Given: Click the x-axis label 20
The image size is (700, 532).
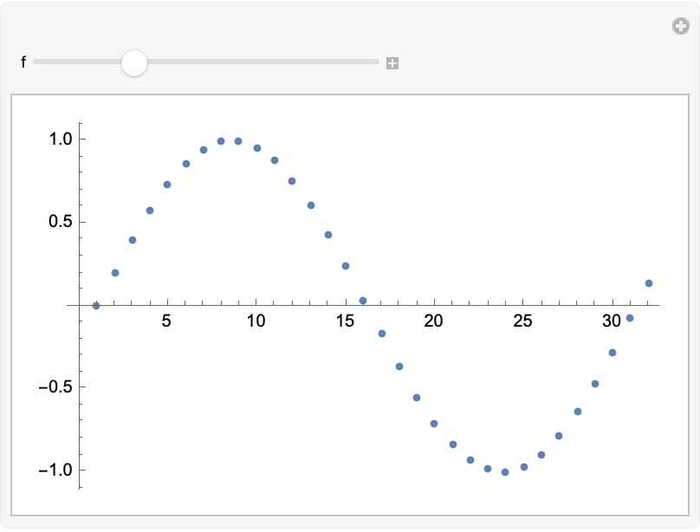Looking at the screenshot, I should pyautogui.click(x=433, y=321).
